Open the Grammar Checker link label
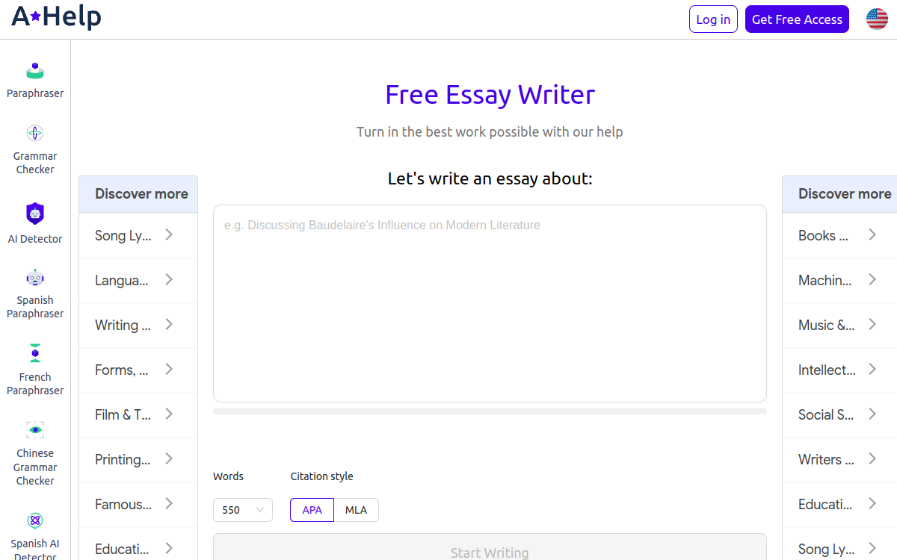This screenshot has width=897, height=560. (x=35, y=163)
